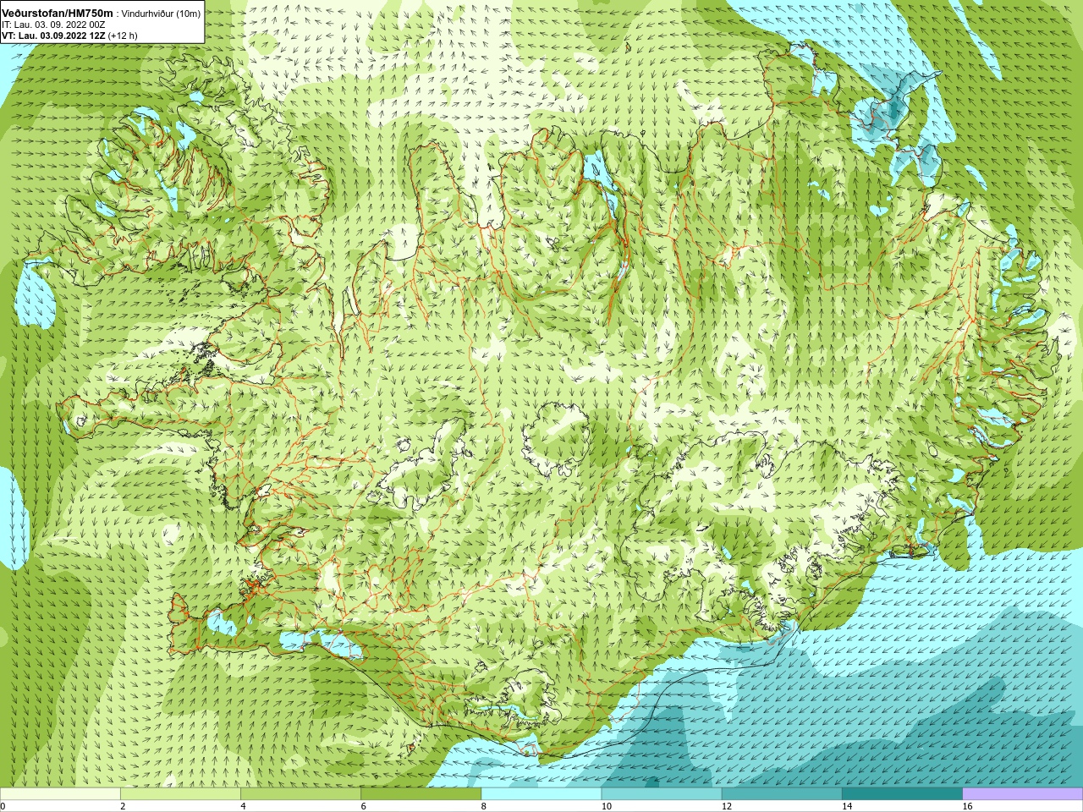1083x812 pixels.
Task: Click the 'Vindurhviður (10m)' label
Action: 161,14
